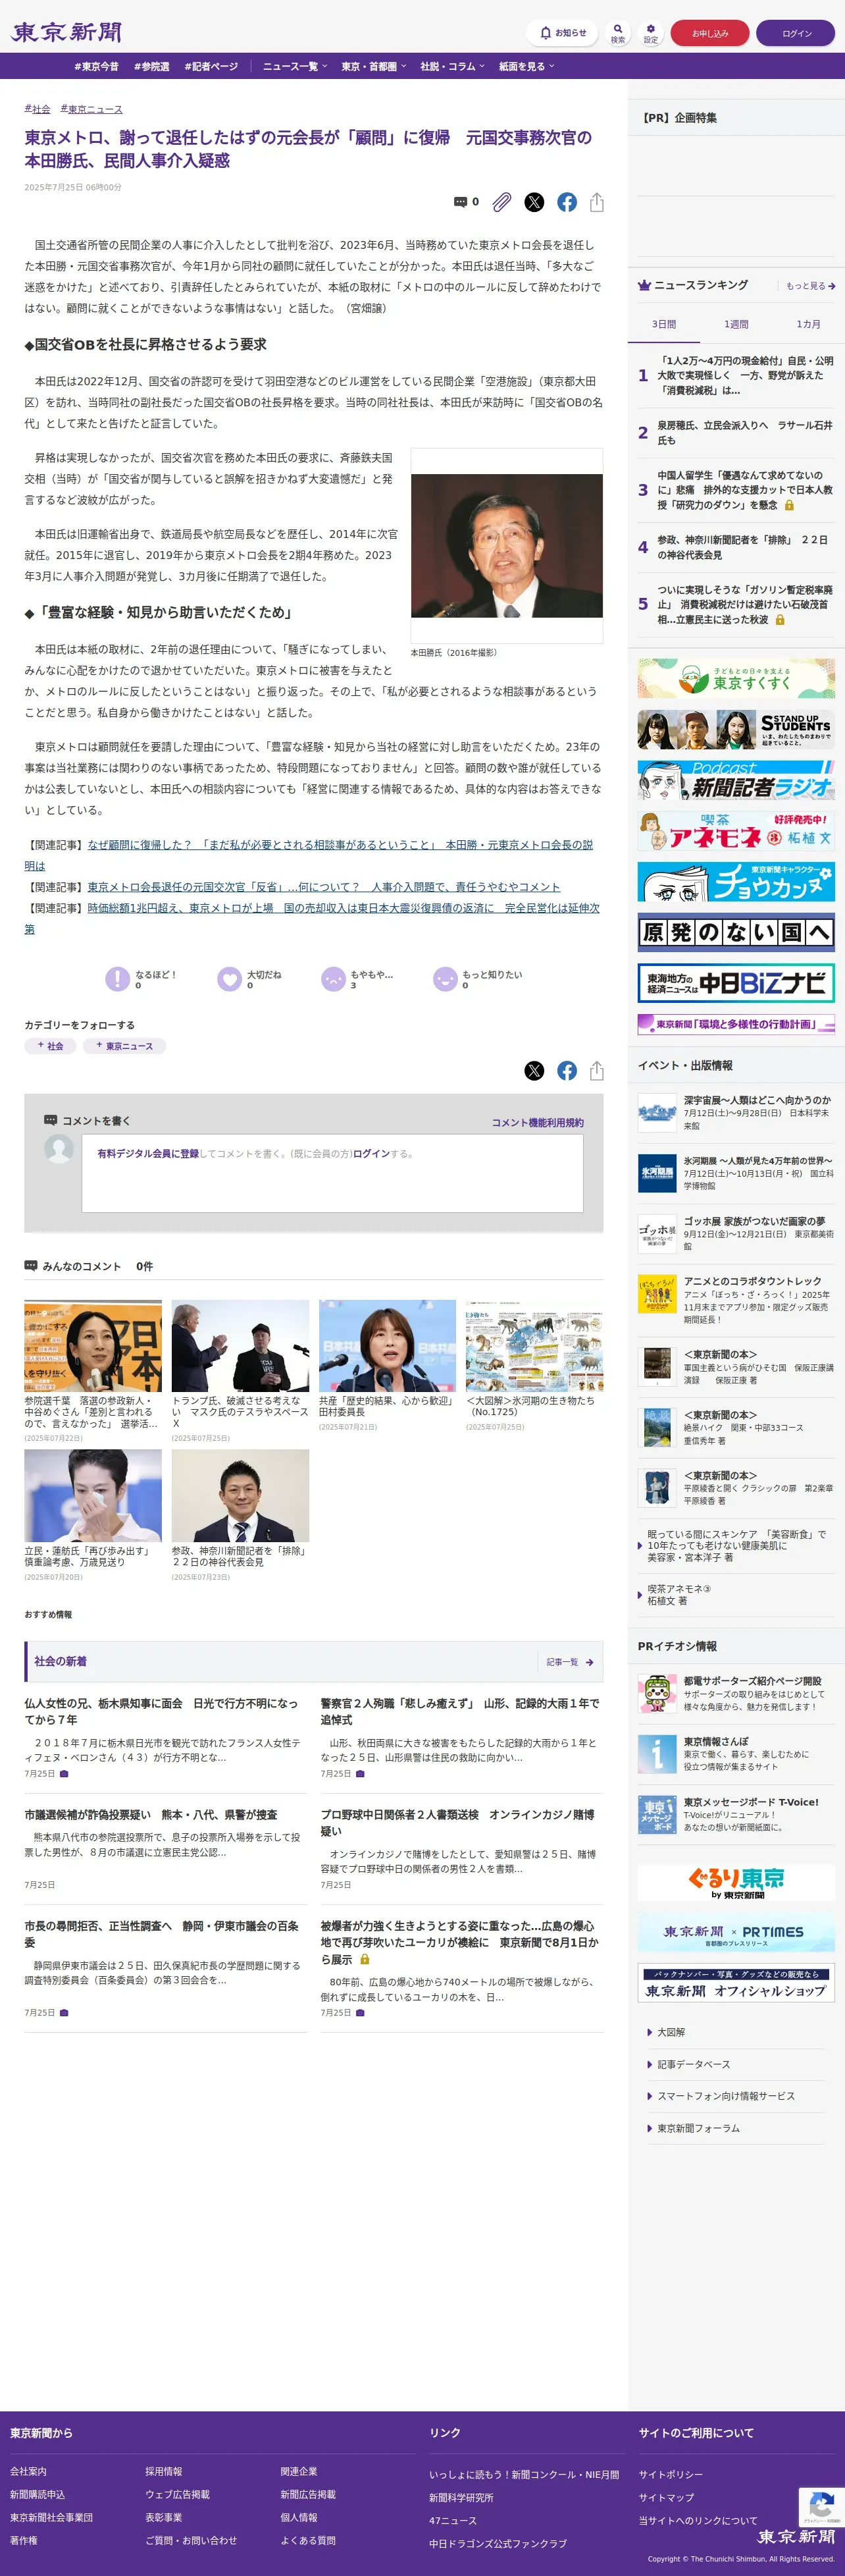Open the comment bubble icon under headline

click(461, 202)
